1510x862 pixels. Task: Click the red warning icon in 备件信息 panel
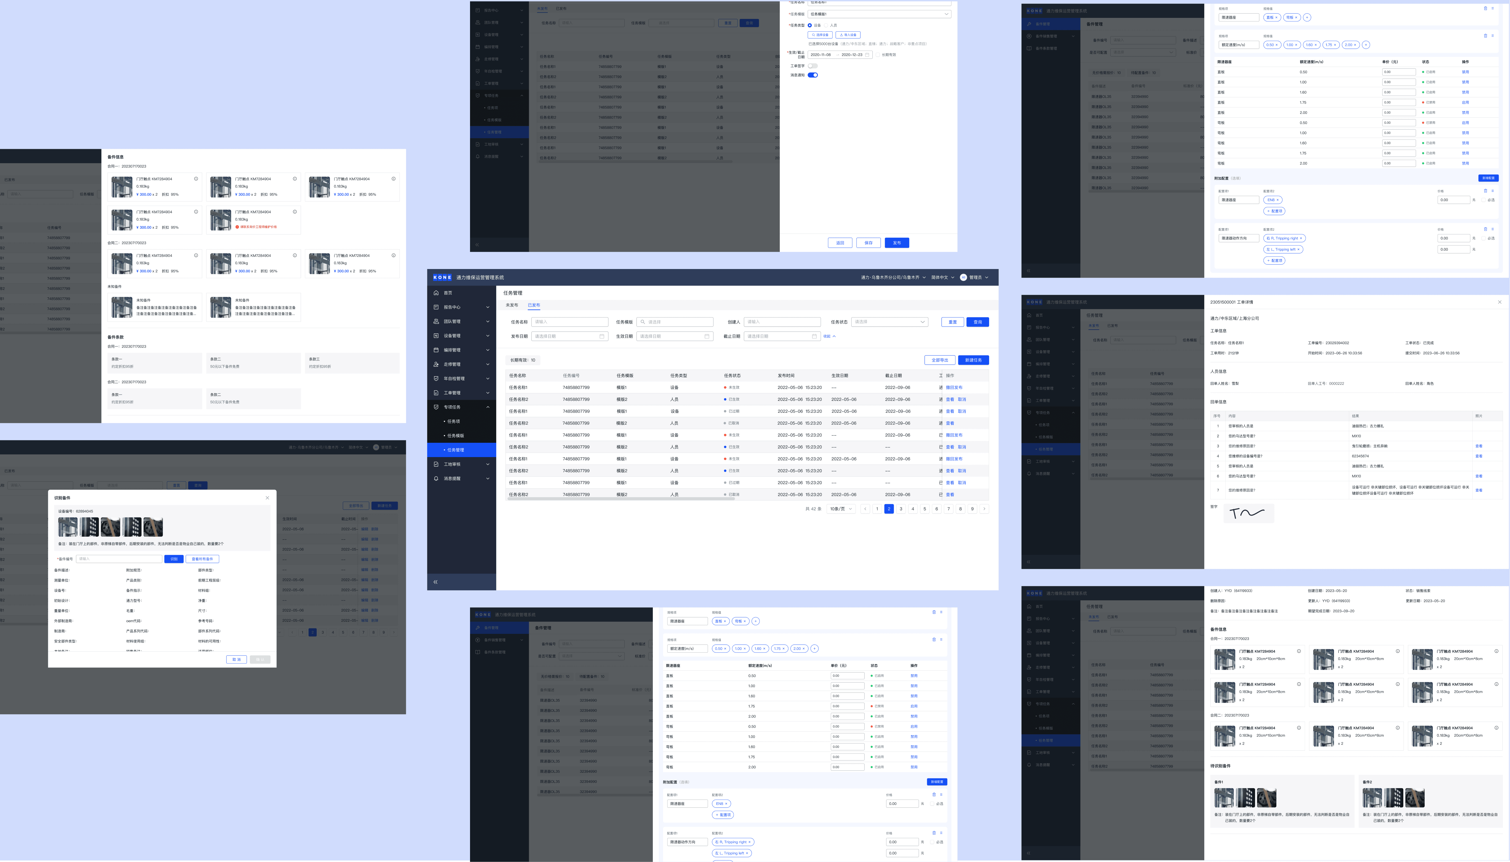tap(237, 227)
